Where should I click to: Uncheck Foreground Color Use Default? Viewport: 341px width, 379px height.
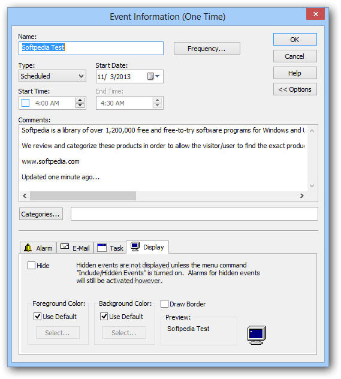tap(37, 317)
